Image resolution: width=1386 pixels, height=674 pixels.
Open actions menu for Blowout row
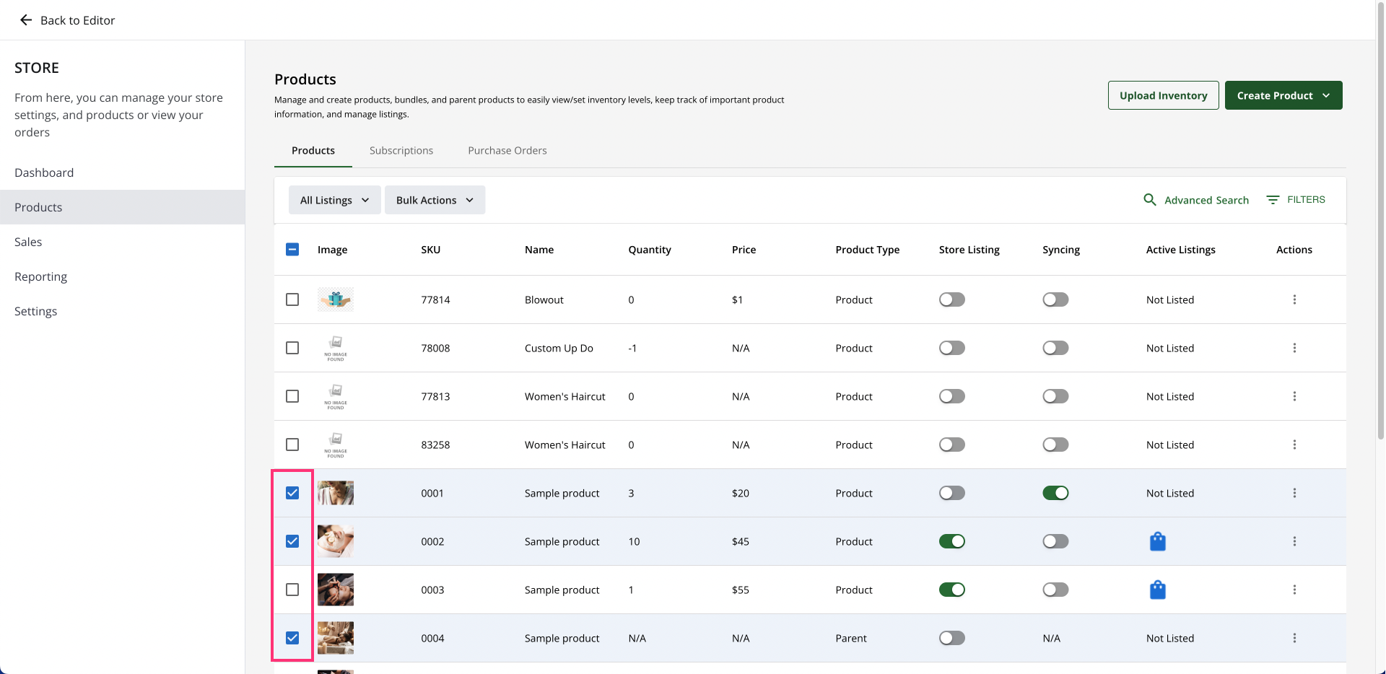1294,299
